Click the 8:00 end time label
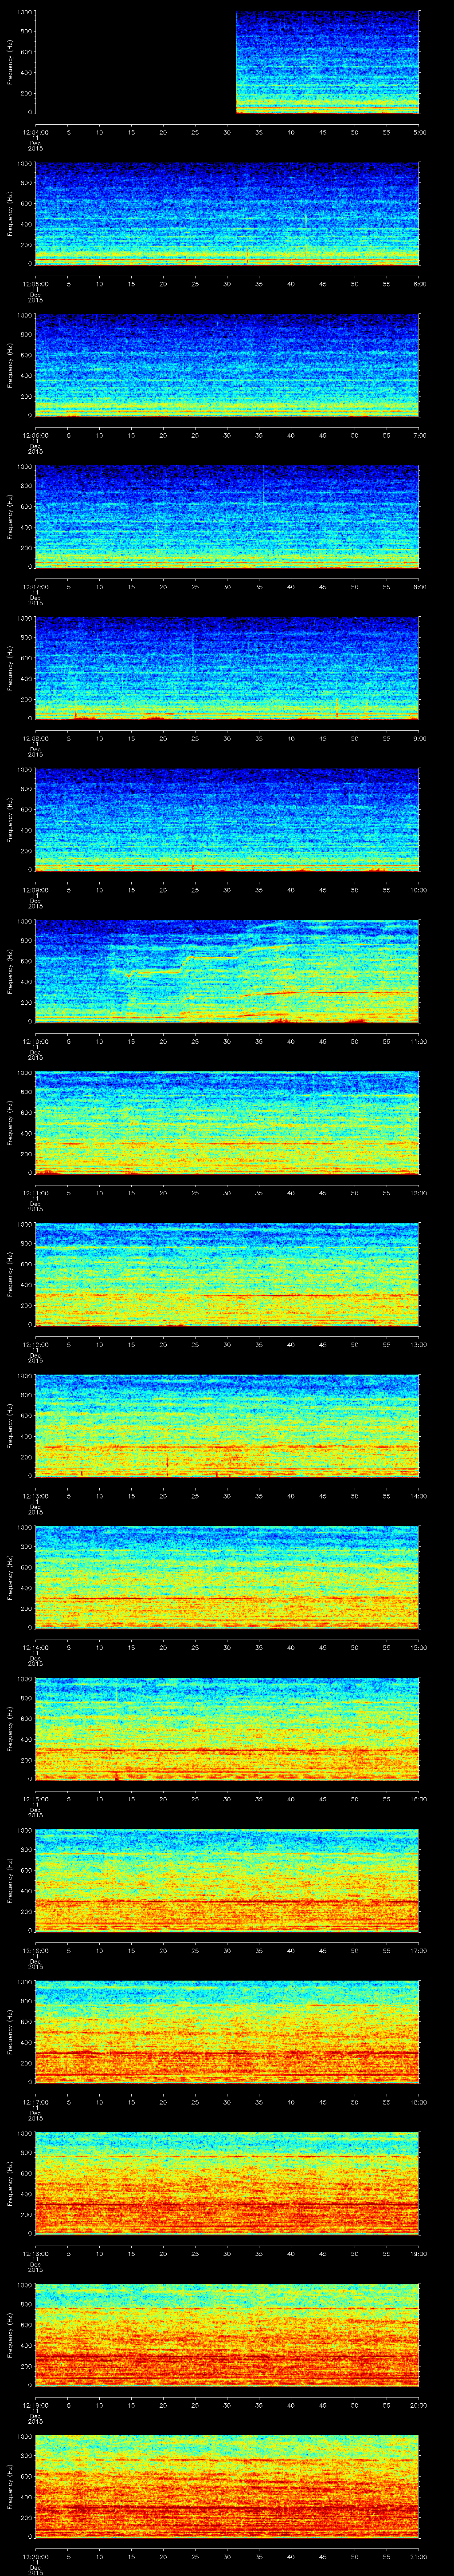 [x=419, y=587]
